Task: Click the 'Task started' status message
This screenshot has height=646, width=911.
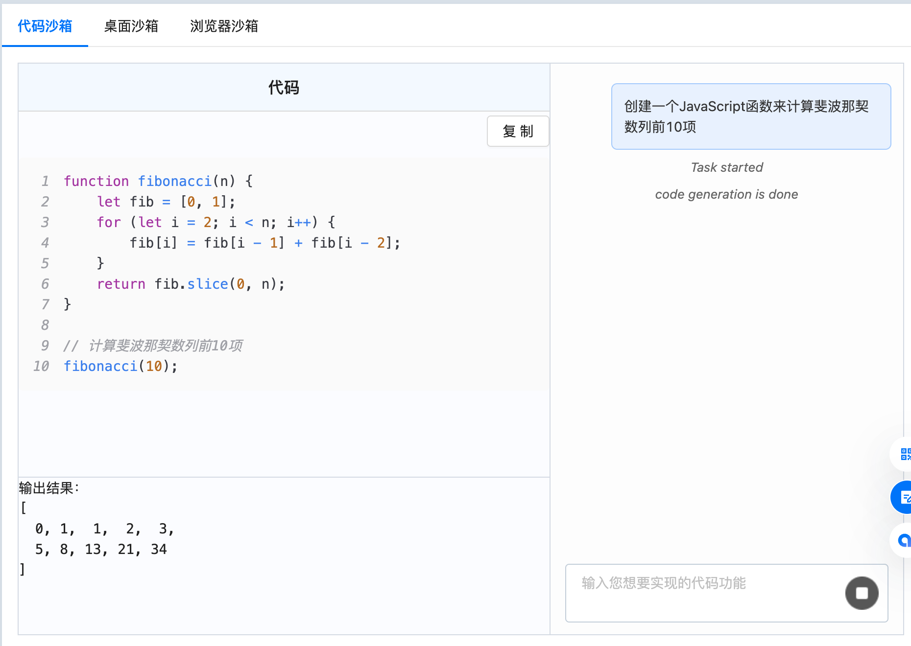Action: (x=727, y=167)
